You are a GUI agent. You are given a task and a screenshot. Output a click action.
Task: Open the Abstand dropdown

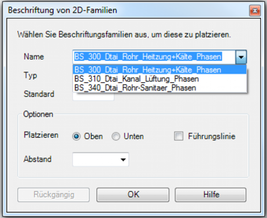point(101,160)
